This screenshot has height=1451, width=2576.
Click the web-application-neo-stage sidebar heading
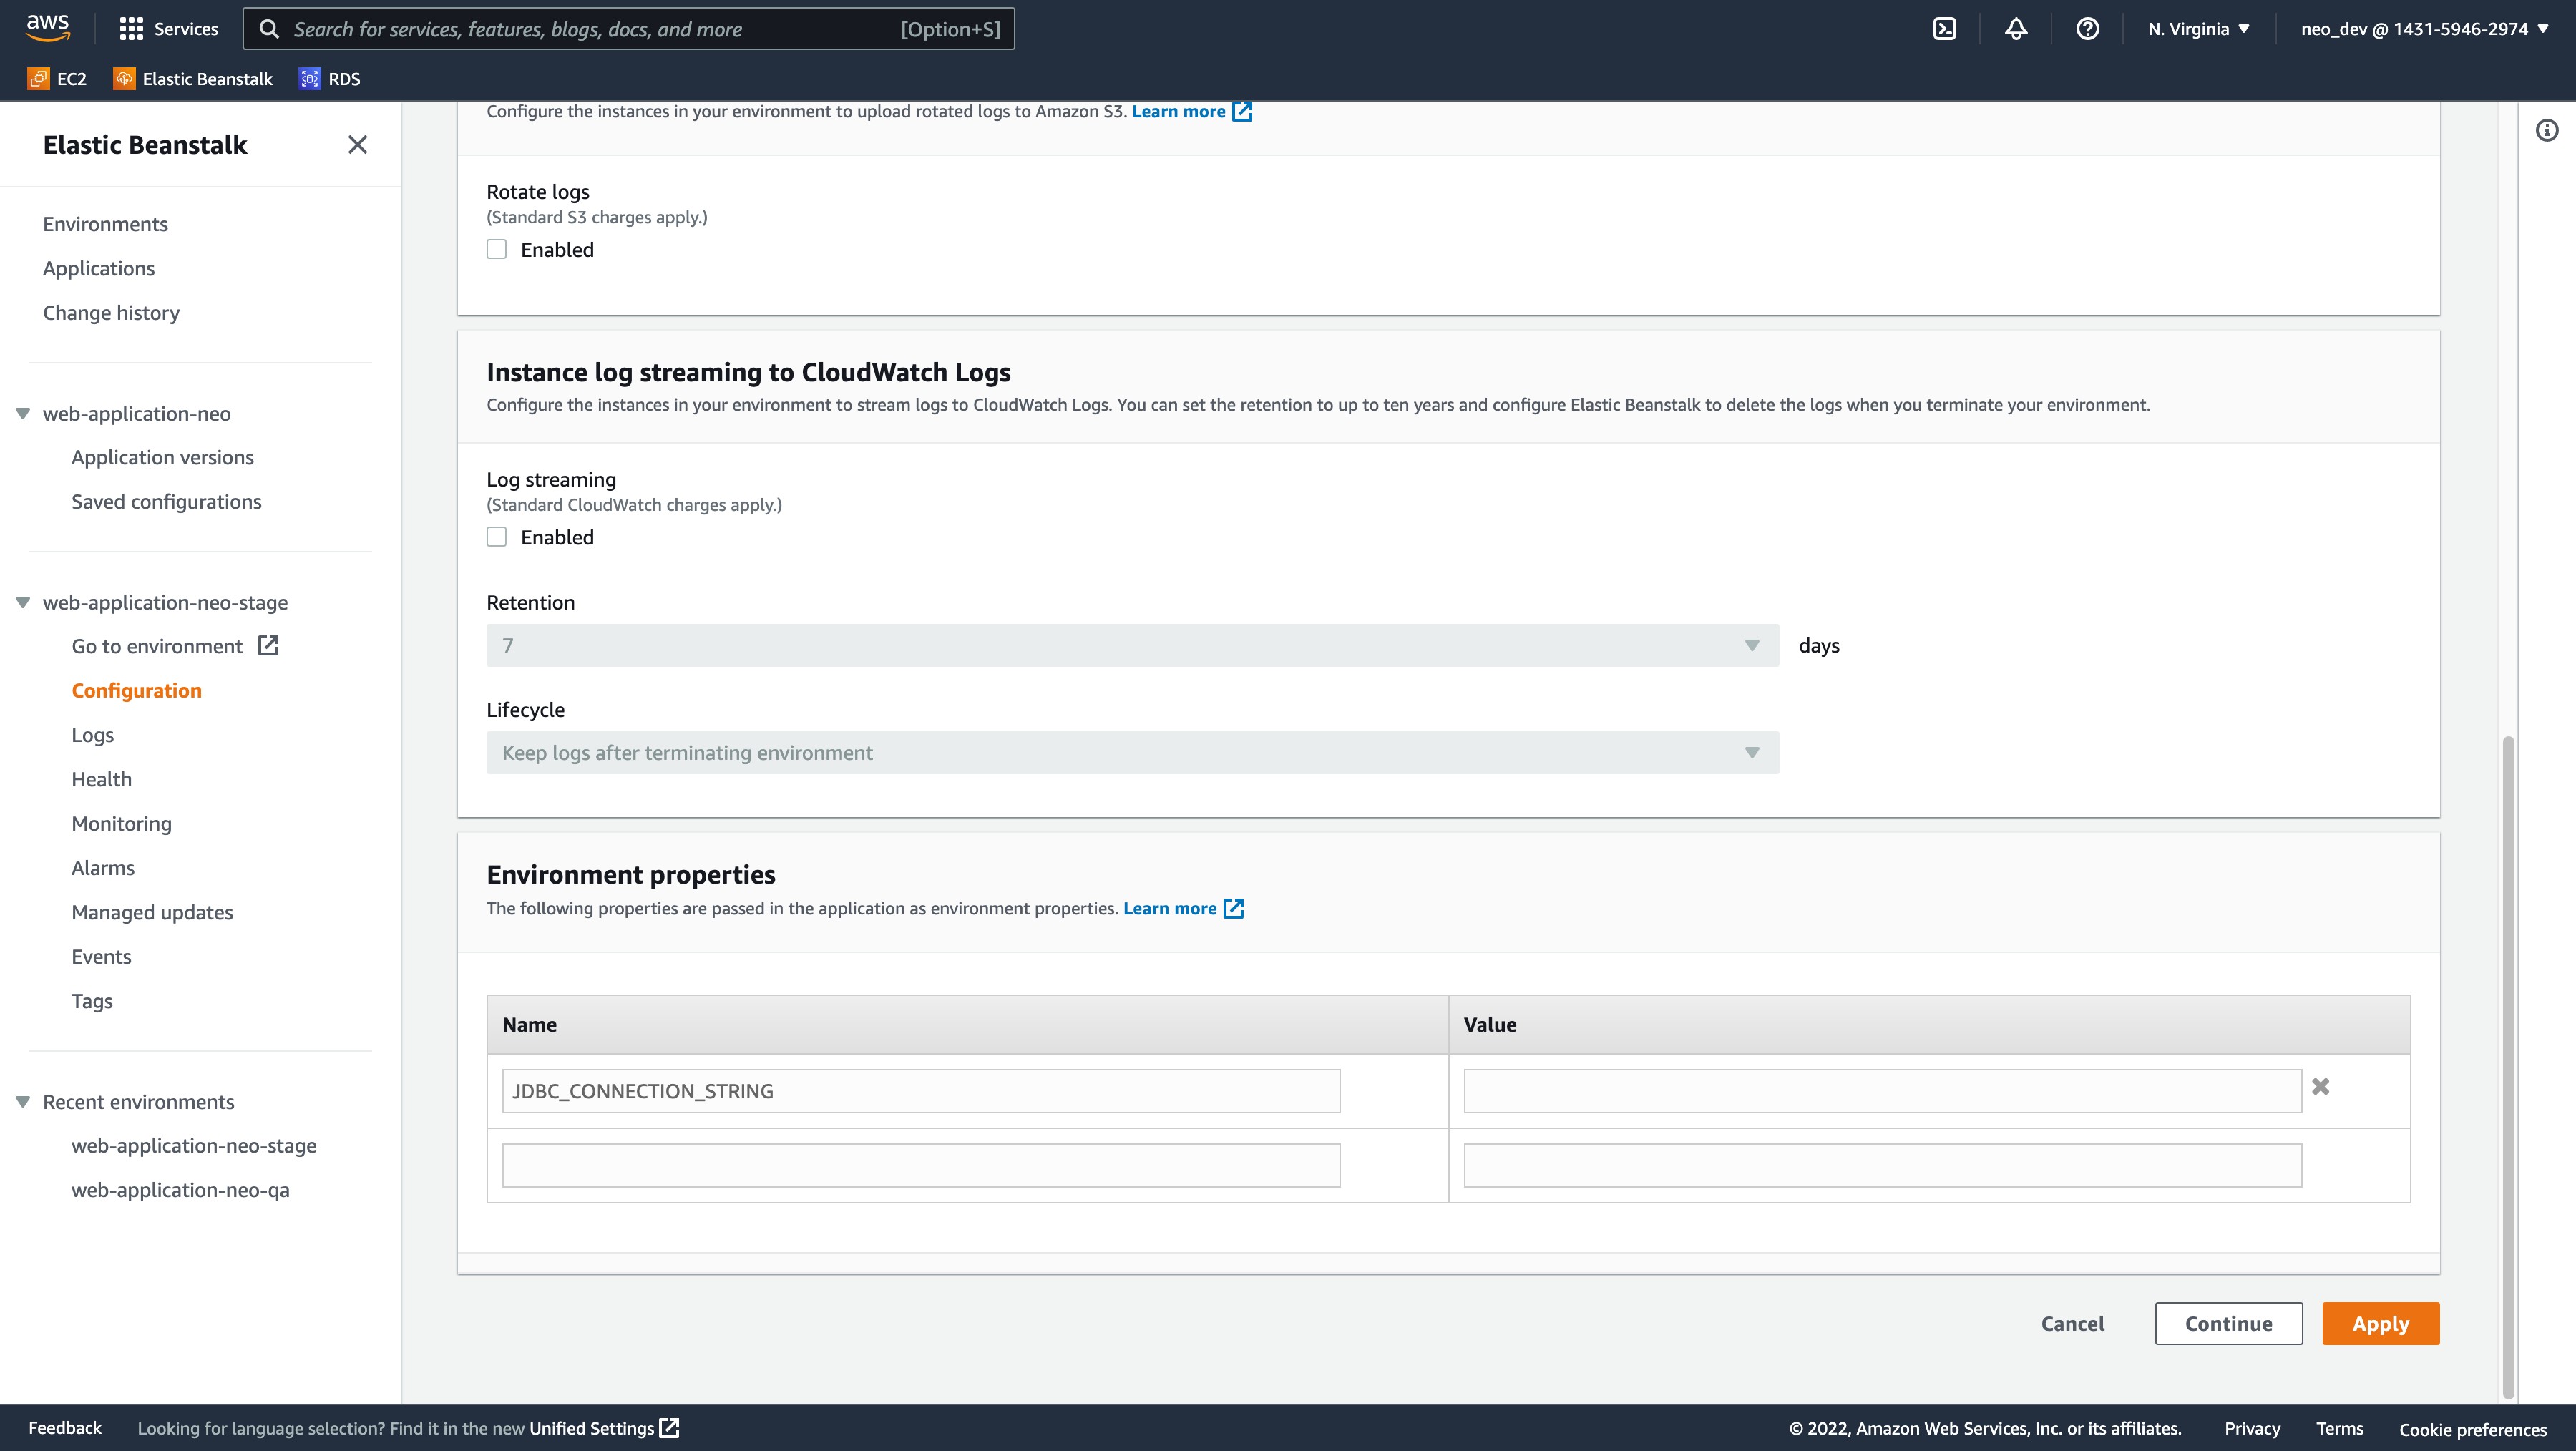[165, 603]
